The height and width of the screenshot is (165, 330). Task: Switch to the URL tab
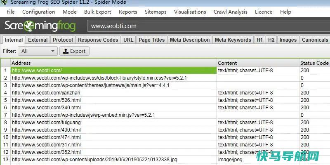pos(128,40)
